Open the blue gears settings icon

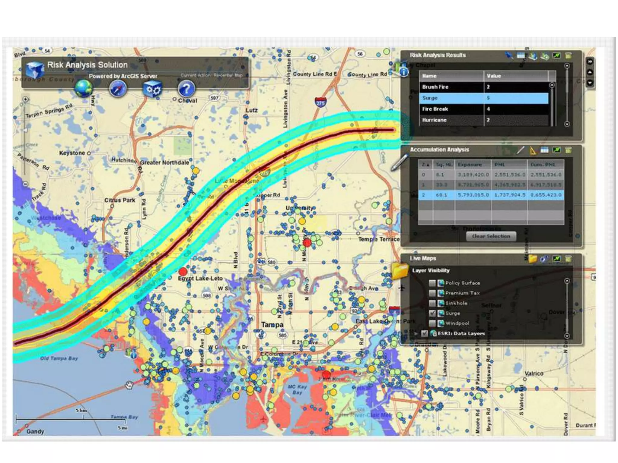point(152,89)
